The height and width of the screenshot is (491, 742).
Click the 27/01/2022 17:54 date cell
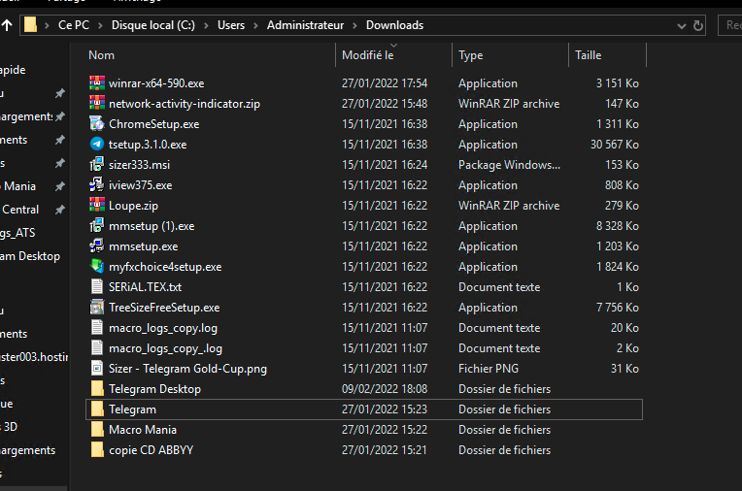point(385,83)
